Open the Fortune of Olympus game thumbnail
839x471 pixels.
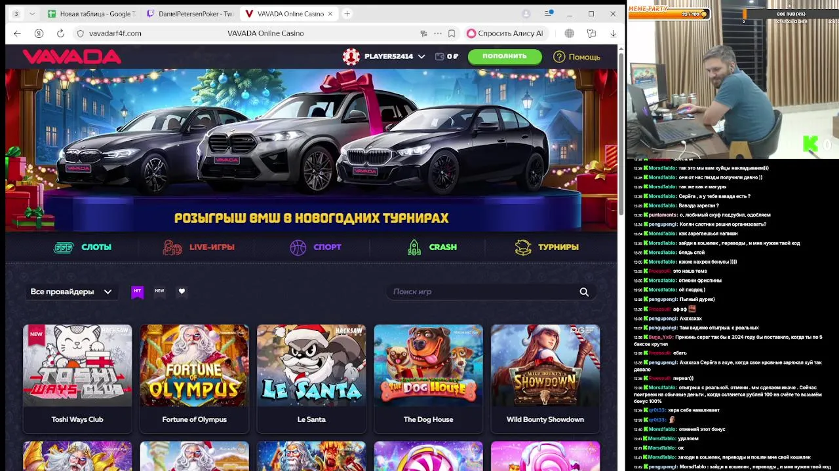point(194,366)
